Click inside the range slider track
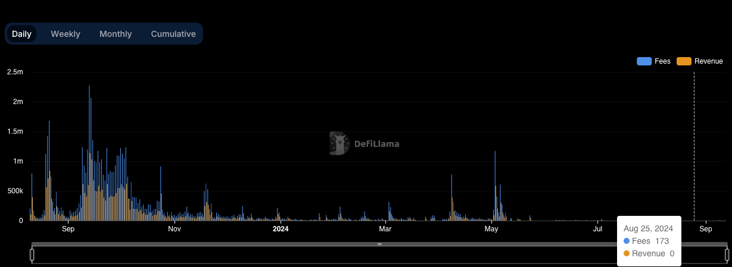732x267 pixels. pyautogui.click(x=379, y=255)
